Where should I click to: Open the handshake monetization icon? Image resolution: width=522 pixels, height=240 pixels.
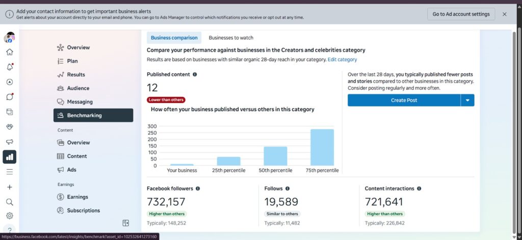pyautogui.click(x=10, y=127)
